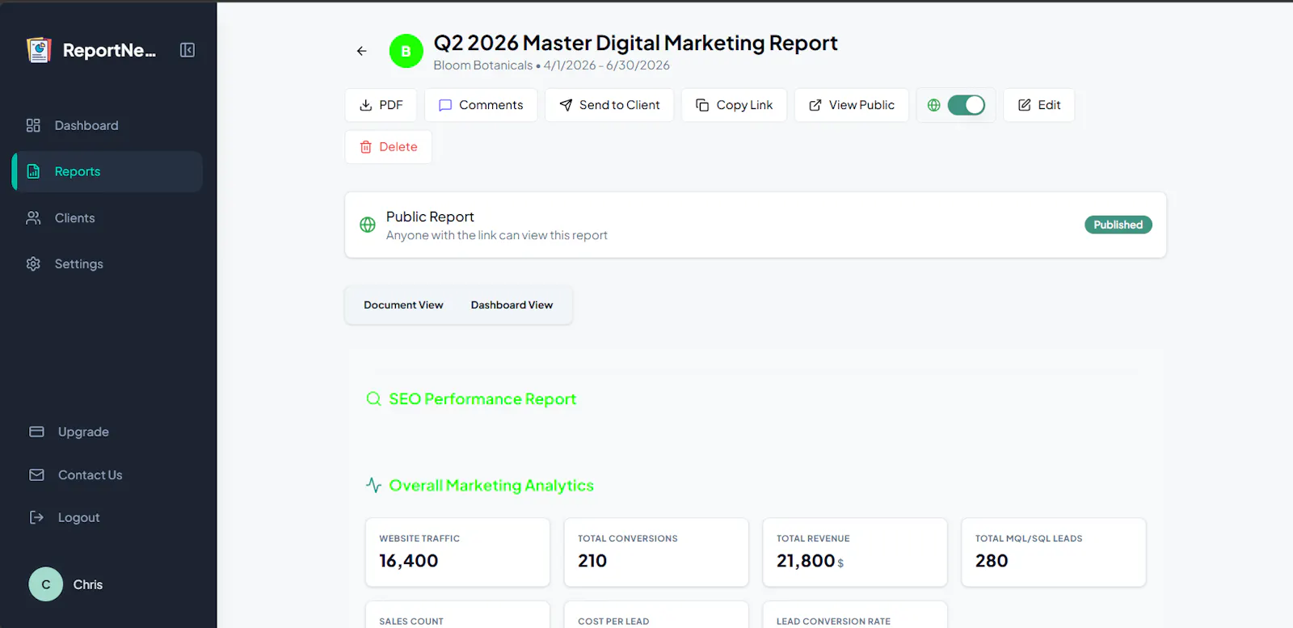Click the Published status badge
The height and width of the screenshot is (628, 1293).
1118,225
